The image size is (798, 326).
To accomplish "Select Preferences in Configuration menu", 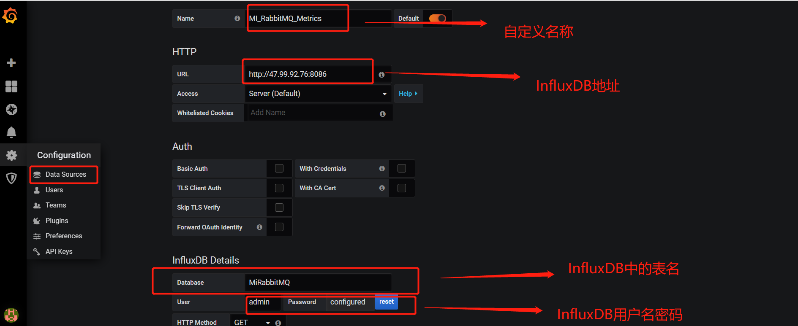I will point(64,236).
